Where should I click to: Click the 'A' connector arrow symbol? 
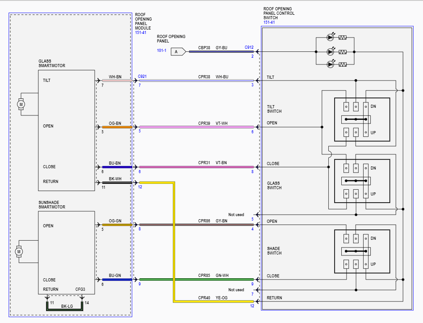[x=178, y=51]
